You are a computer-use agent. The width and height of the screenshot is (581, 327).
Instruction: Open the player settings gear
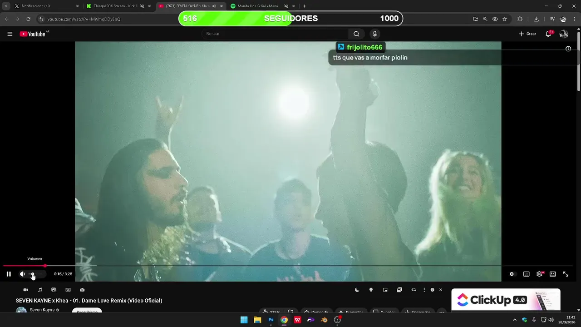[x=539, y=274]
